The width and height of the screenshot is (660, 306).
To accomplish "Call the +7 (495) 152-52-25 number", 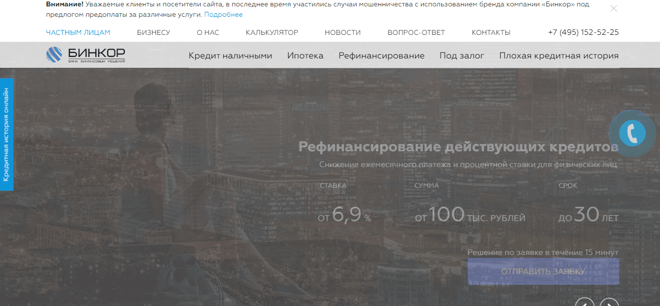I will 583,32.
